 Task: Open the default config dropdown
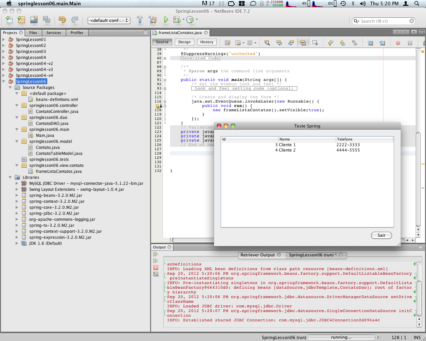[x=109, y=21]
